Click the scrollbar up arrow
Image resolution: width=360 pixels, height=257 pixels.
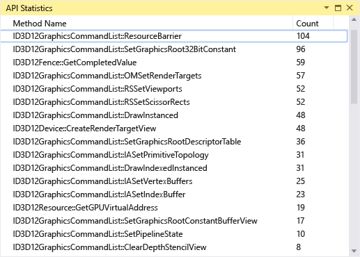[354, 19]
